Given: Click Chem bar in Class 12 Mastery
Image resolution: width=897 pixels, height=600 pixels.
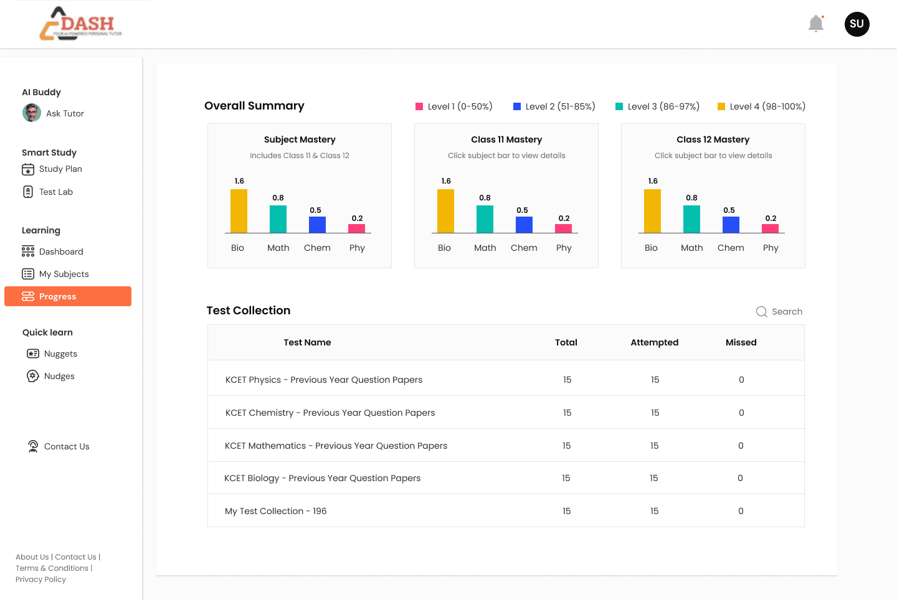Looking at the screenshot, I should [731, 225].
